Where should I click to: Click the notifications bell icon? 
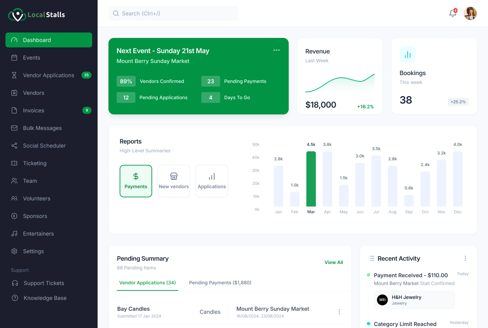(452, 13)
